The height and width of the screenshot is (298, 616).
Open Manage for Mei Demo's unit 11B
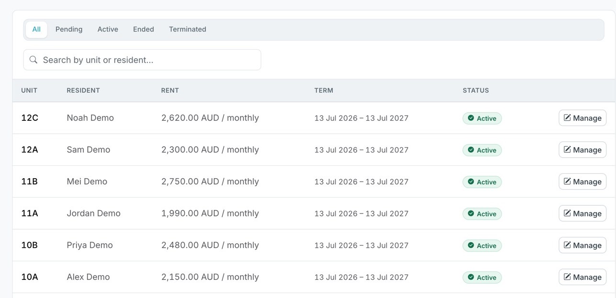coord(583,181)
